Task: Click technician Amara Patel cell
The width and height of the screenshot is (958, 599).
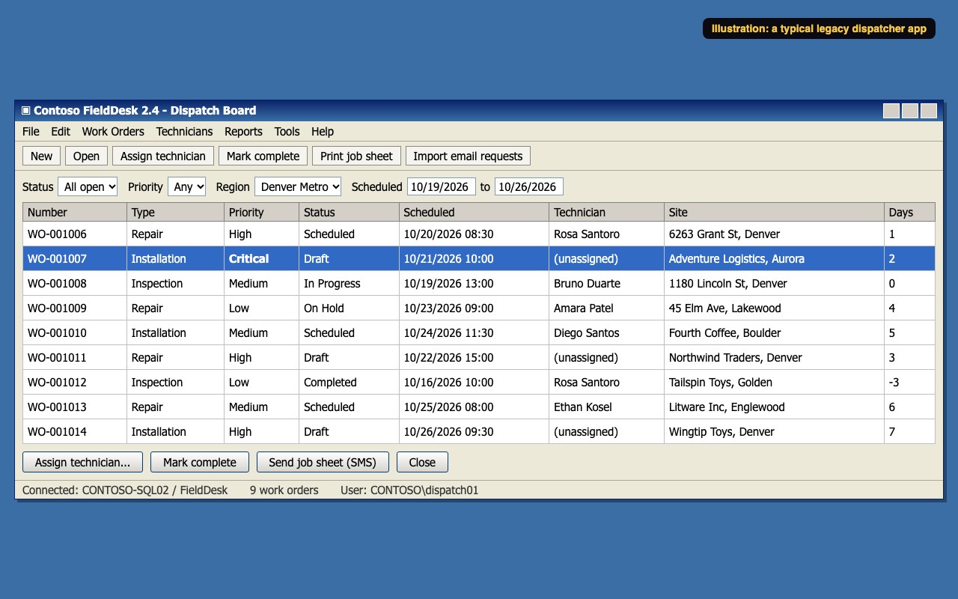Action: click(x=606, y=308)
